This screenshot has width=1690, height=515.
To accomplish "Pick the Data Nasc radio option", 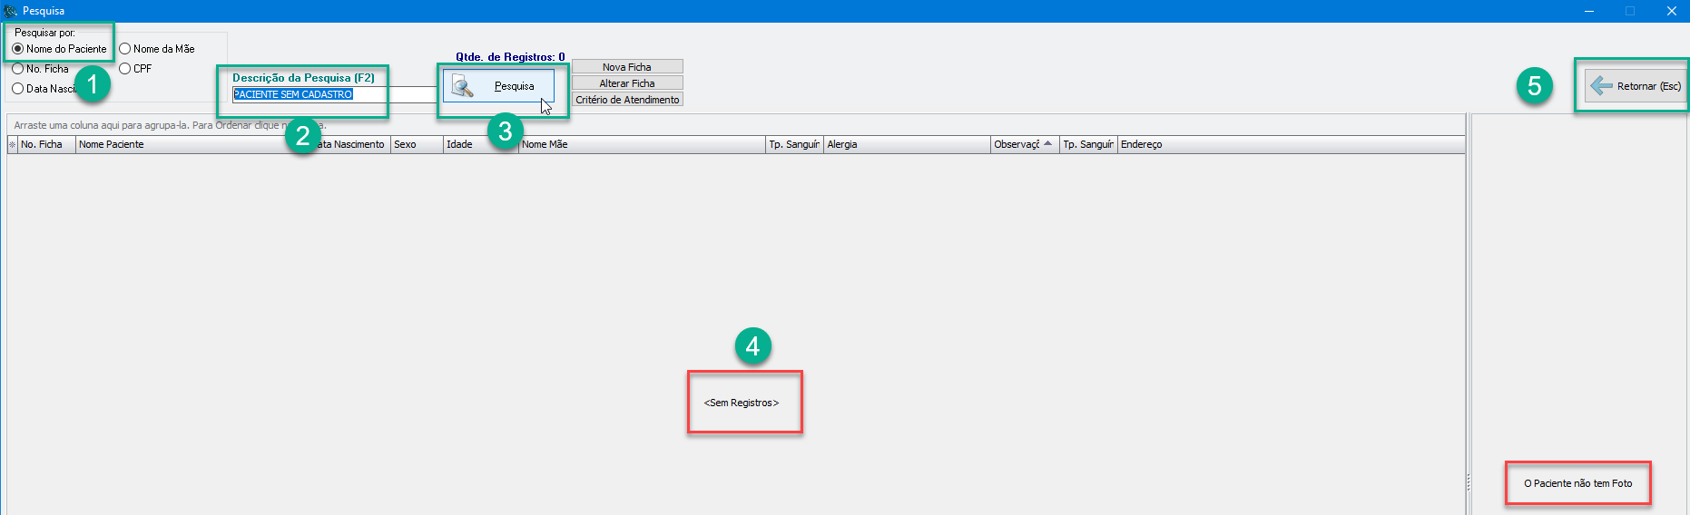I will pyautogui.click(x=18, y=89).
